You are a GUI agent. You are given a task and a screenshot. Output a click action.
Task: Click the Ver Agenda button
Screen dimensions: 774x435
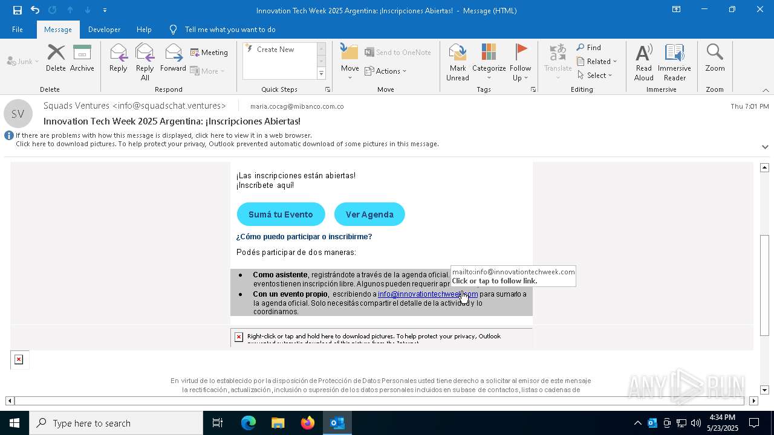[369, 214]
